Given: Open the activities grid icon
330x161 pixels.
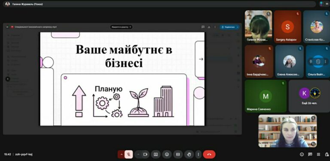Looking at the screenshot, I should (x=318, y=154).
